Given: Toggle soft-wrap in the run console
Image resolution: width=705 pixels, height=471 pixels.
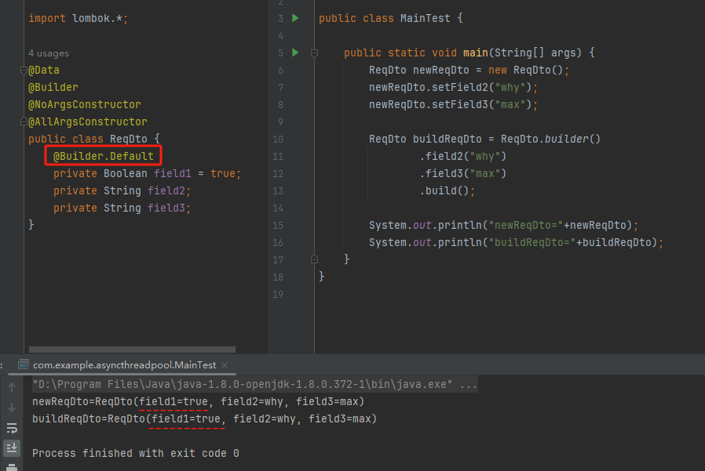Looking at the screenshot, I should pos(12,428).
